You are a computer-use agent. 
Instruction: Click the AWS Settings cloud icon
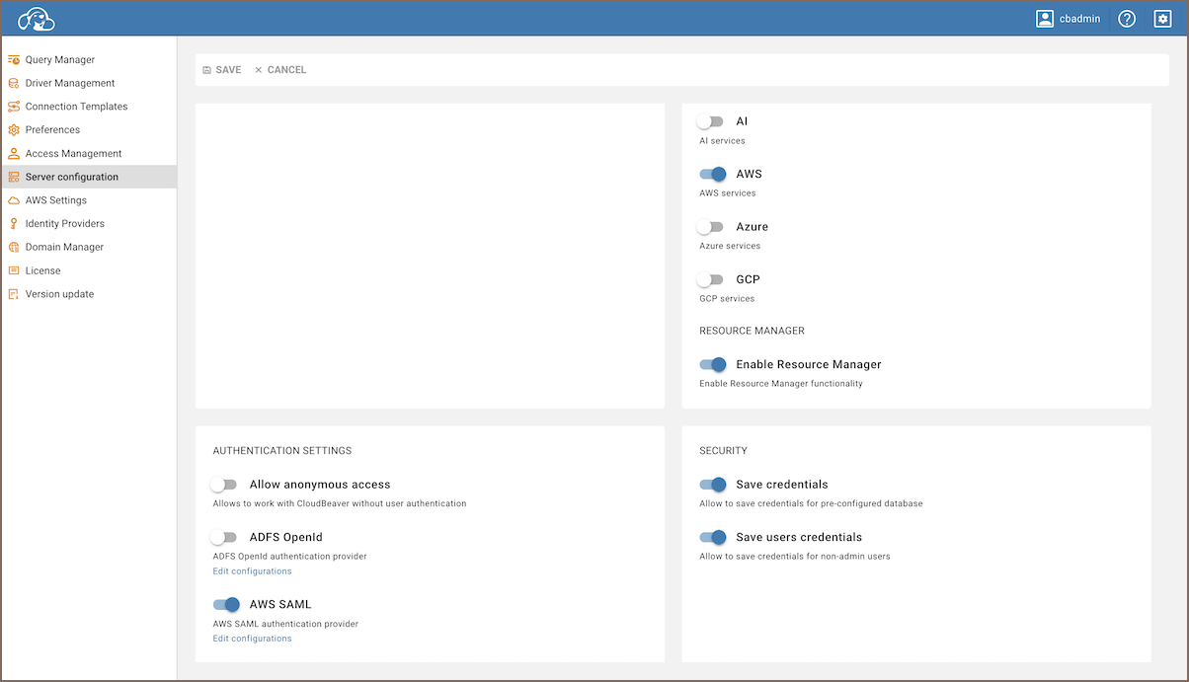tap(14, 200)
